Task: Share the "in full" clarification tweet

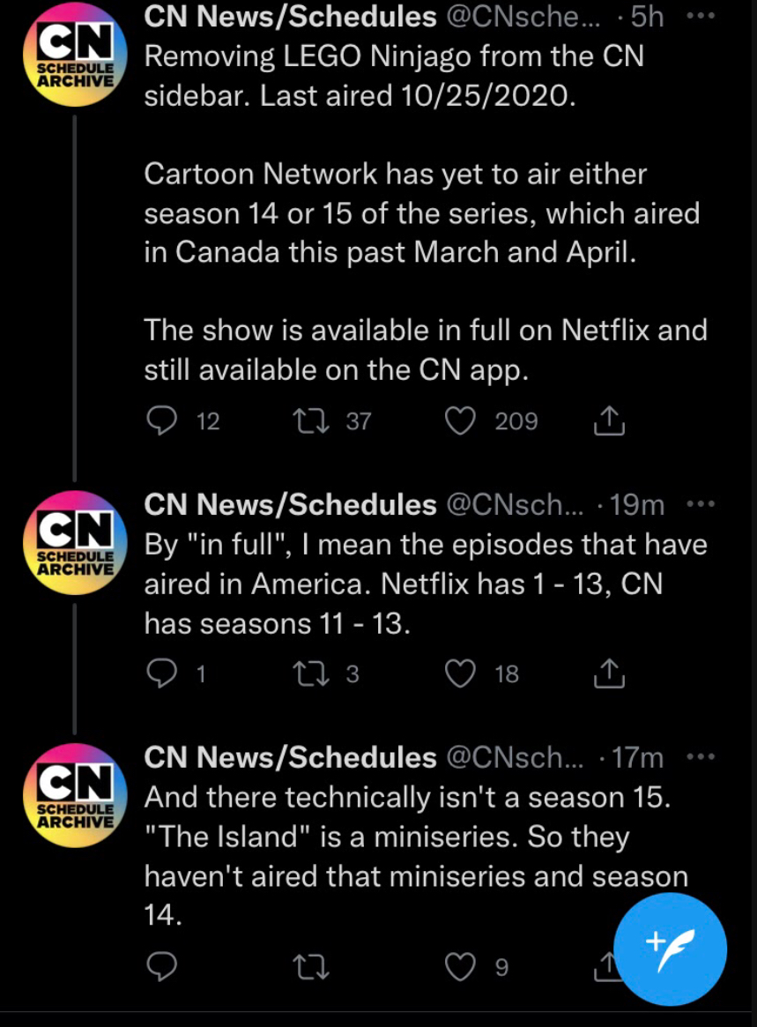Action: [x=609, y=675]
